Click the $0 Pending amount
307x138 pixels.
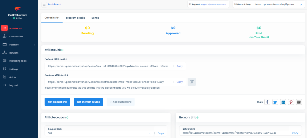tap(87, 28)
